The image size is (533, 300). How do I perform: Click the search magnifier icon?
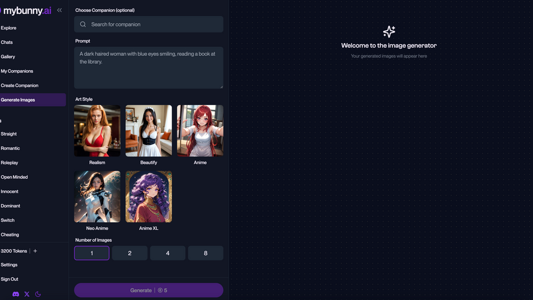tap(83, 24)
